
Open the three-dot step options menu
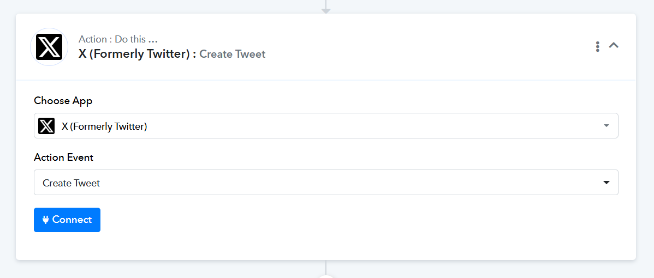tap(598, 46)
